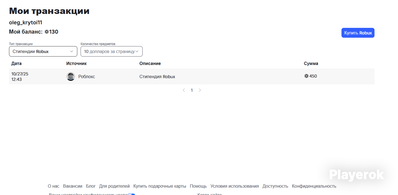The height and width of the screenshot is (195, 398).
Task: Open the "Блог" footer link
Action: point(91,186)
